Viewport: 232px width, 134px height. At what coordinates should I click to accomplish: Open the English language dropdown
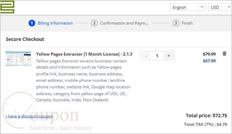[x=188, y=7]
